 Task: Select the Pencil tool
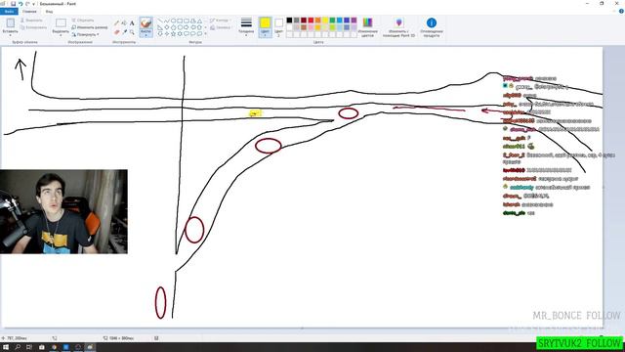point(117,23)
